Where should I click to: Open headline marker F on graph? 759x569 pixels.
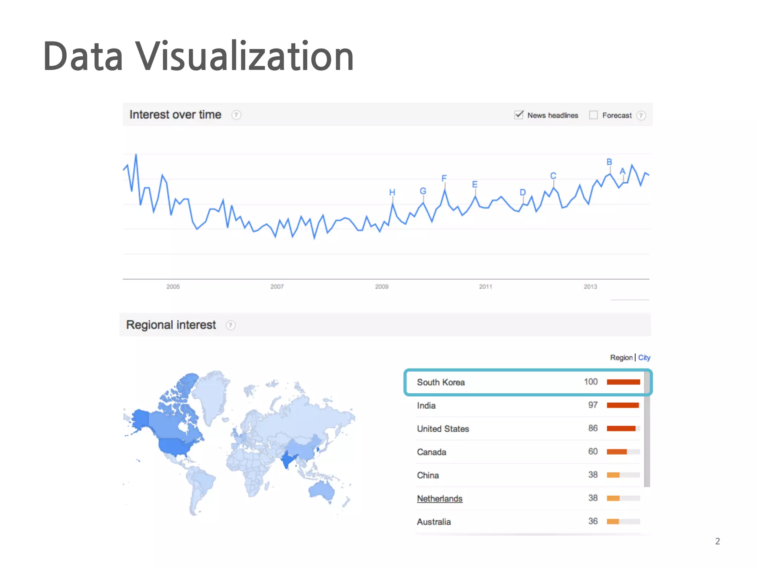[x=444, y=179]
